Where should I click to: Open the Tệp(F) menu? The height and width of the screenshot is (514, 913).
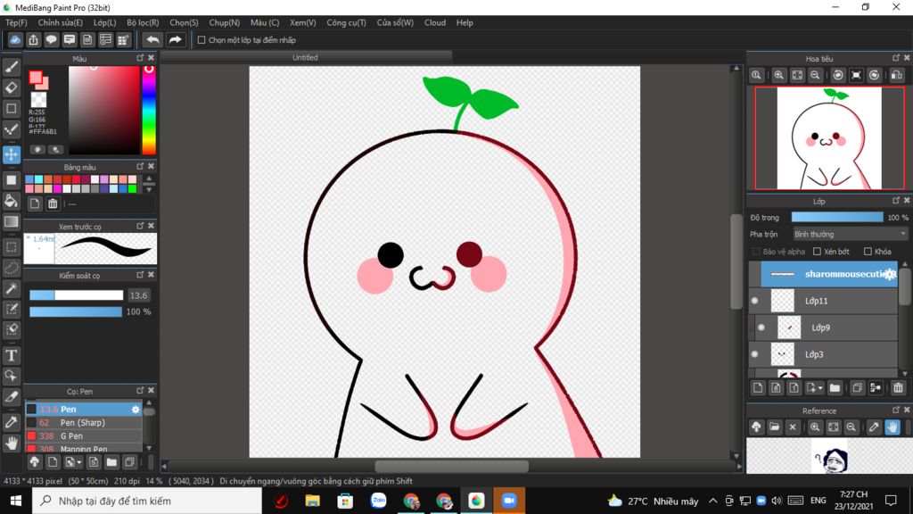16,22
